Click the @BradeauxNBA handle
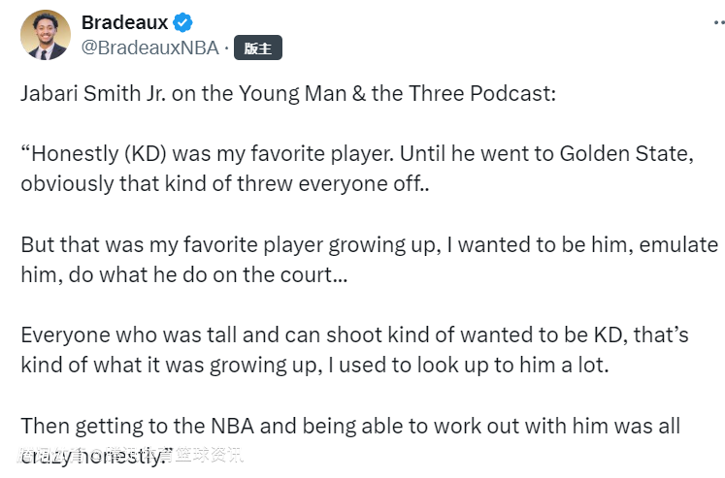Viewport: 725px width, 478px height. (150, 48)
